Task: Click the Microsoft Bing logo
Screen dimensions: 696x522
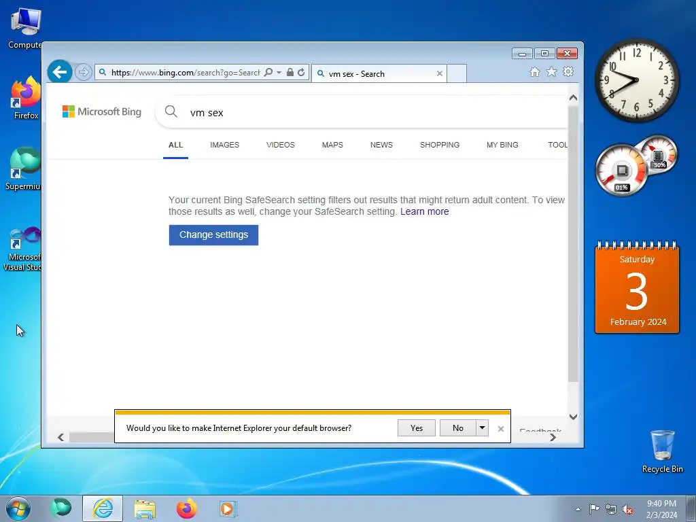Action: pos(102,111)
